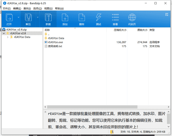Screen dimensions: 172x136
Task: Click the 文本文档 type cell
Action: [x=155, y=46]
